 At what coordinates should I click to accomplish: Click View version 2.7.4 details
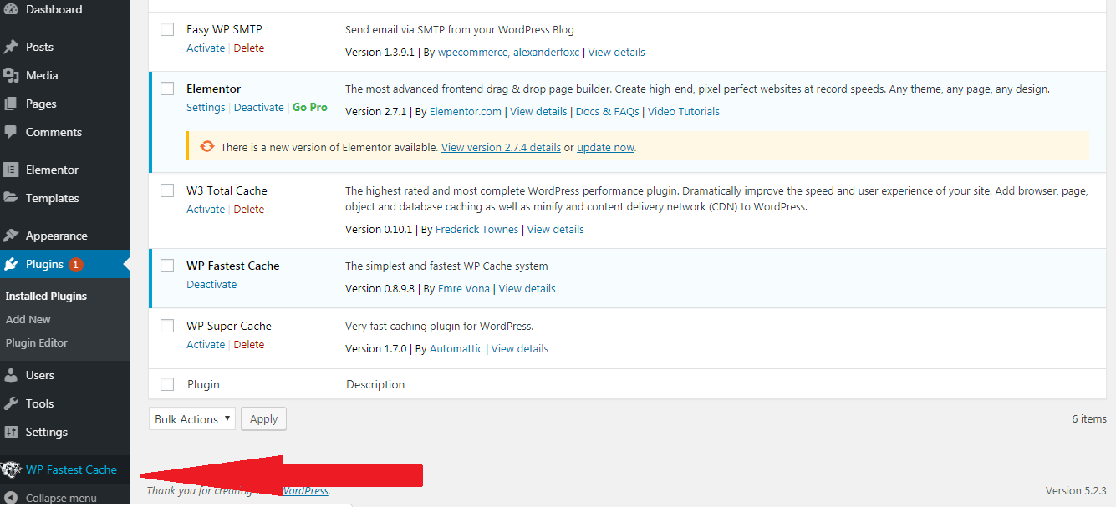[502, 147]
